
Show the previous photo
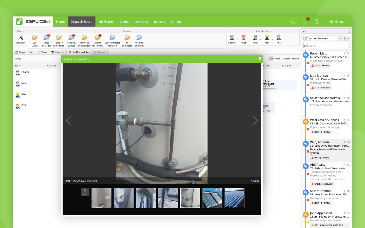(69, 120)
